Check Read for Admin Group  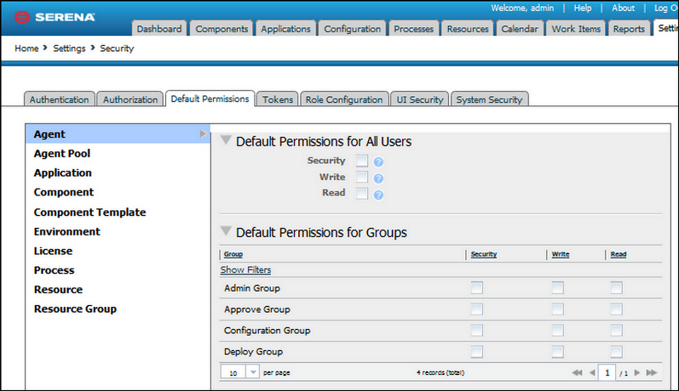tap(616, 288)
